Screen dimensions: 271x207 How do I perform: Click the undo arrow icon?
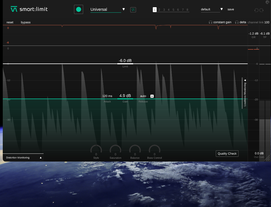(x=256, y=10)
